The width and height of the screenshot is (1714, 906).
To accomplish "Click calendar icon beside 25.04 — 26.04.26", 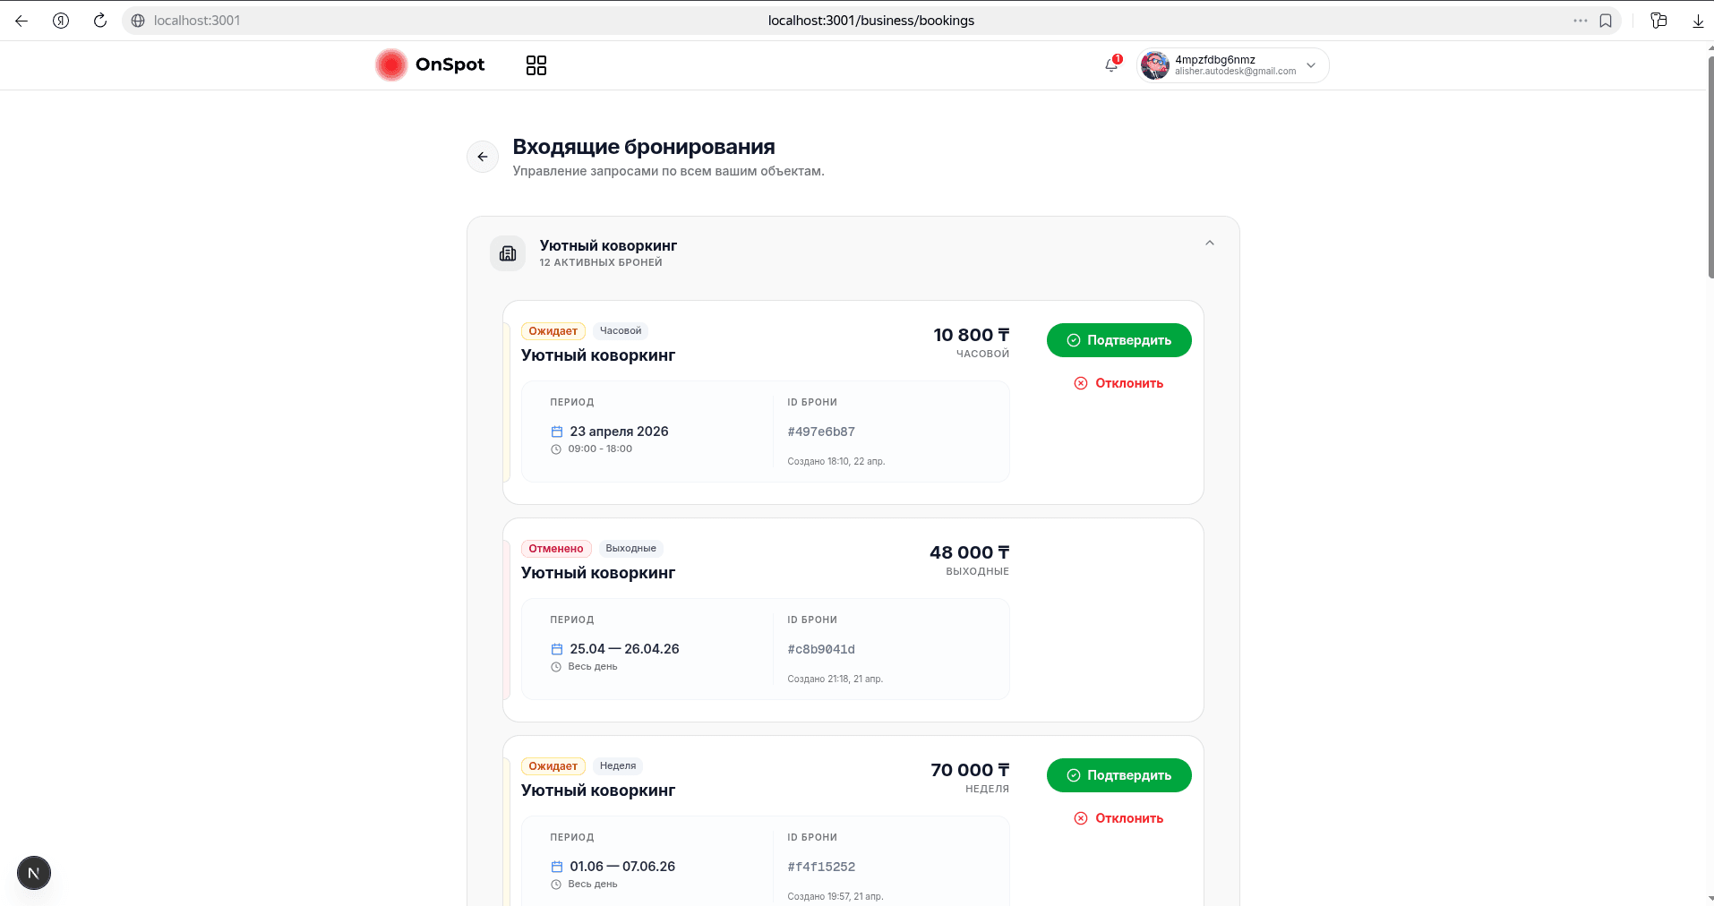I will (x=557, y=649).
